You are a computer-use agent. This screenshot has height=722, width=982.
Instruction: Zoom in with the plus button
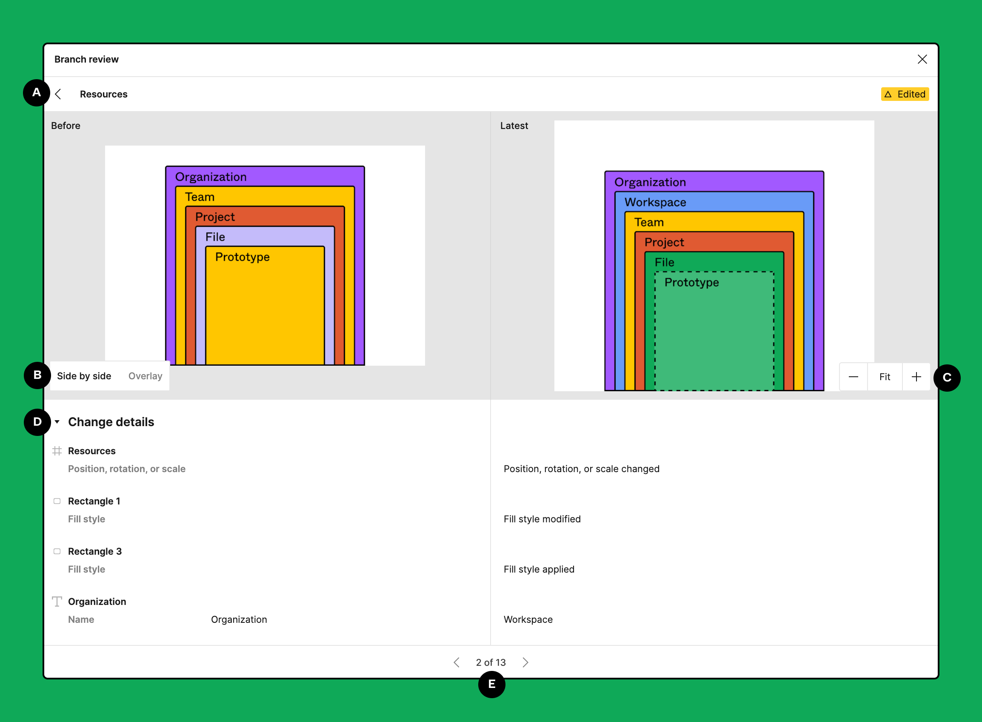916,377
